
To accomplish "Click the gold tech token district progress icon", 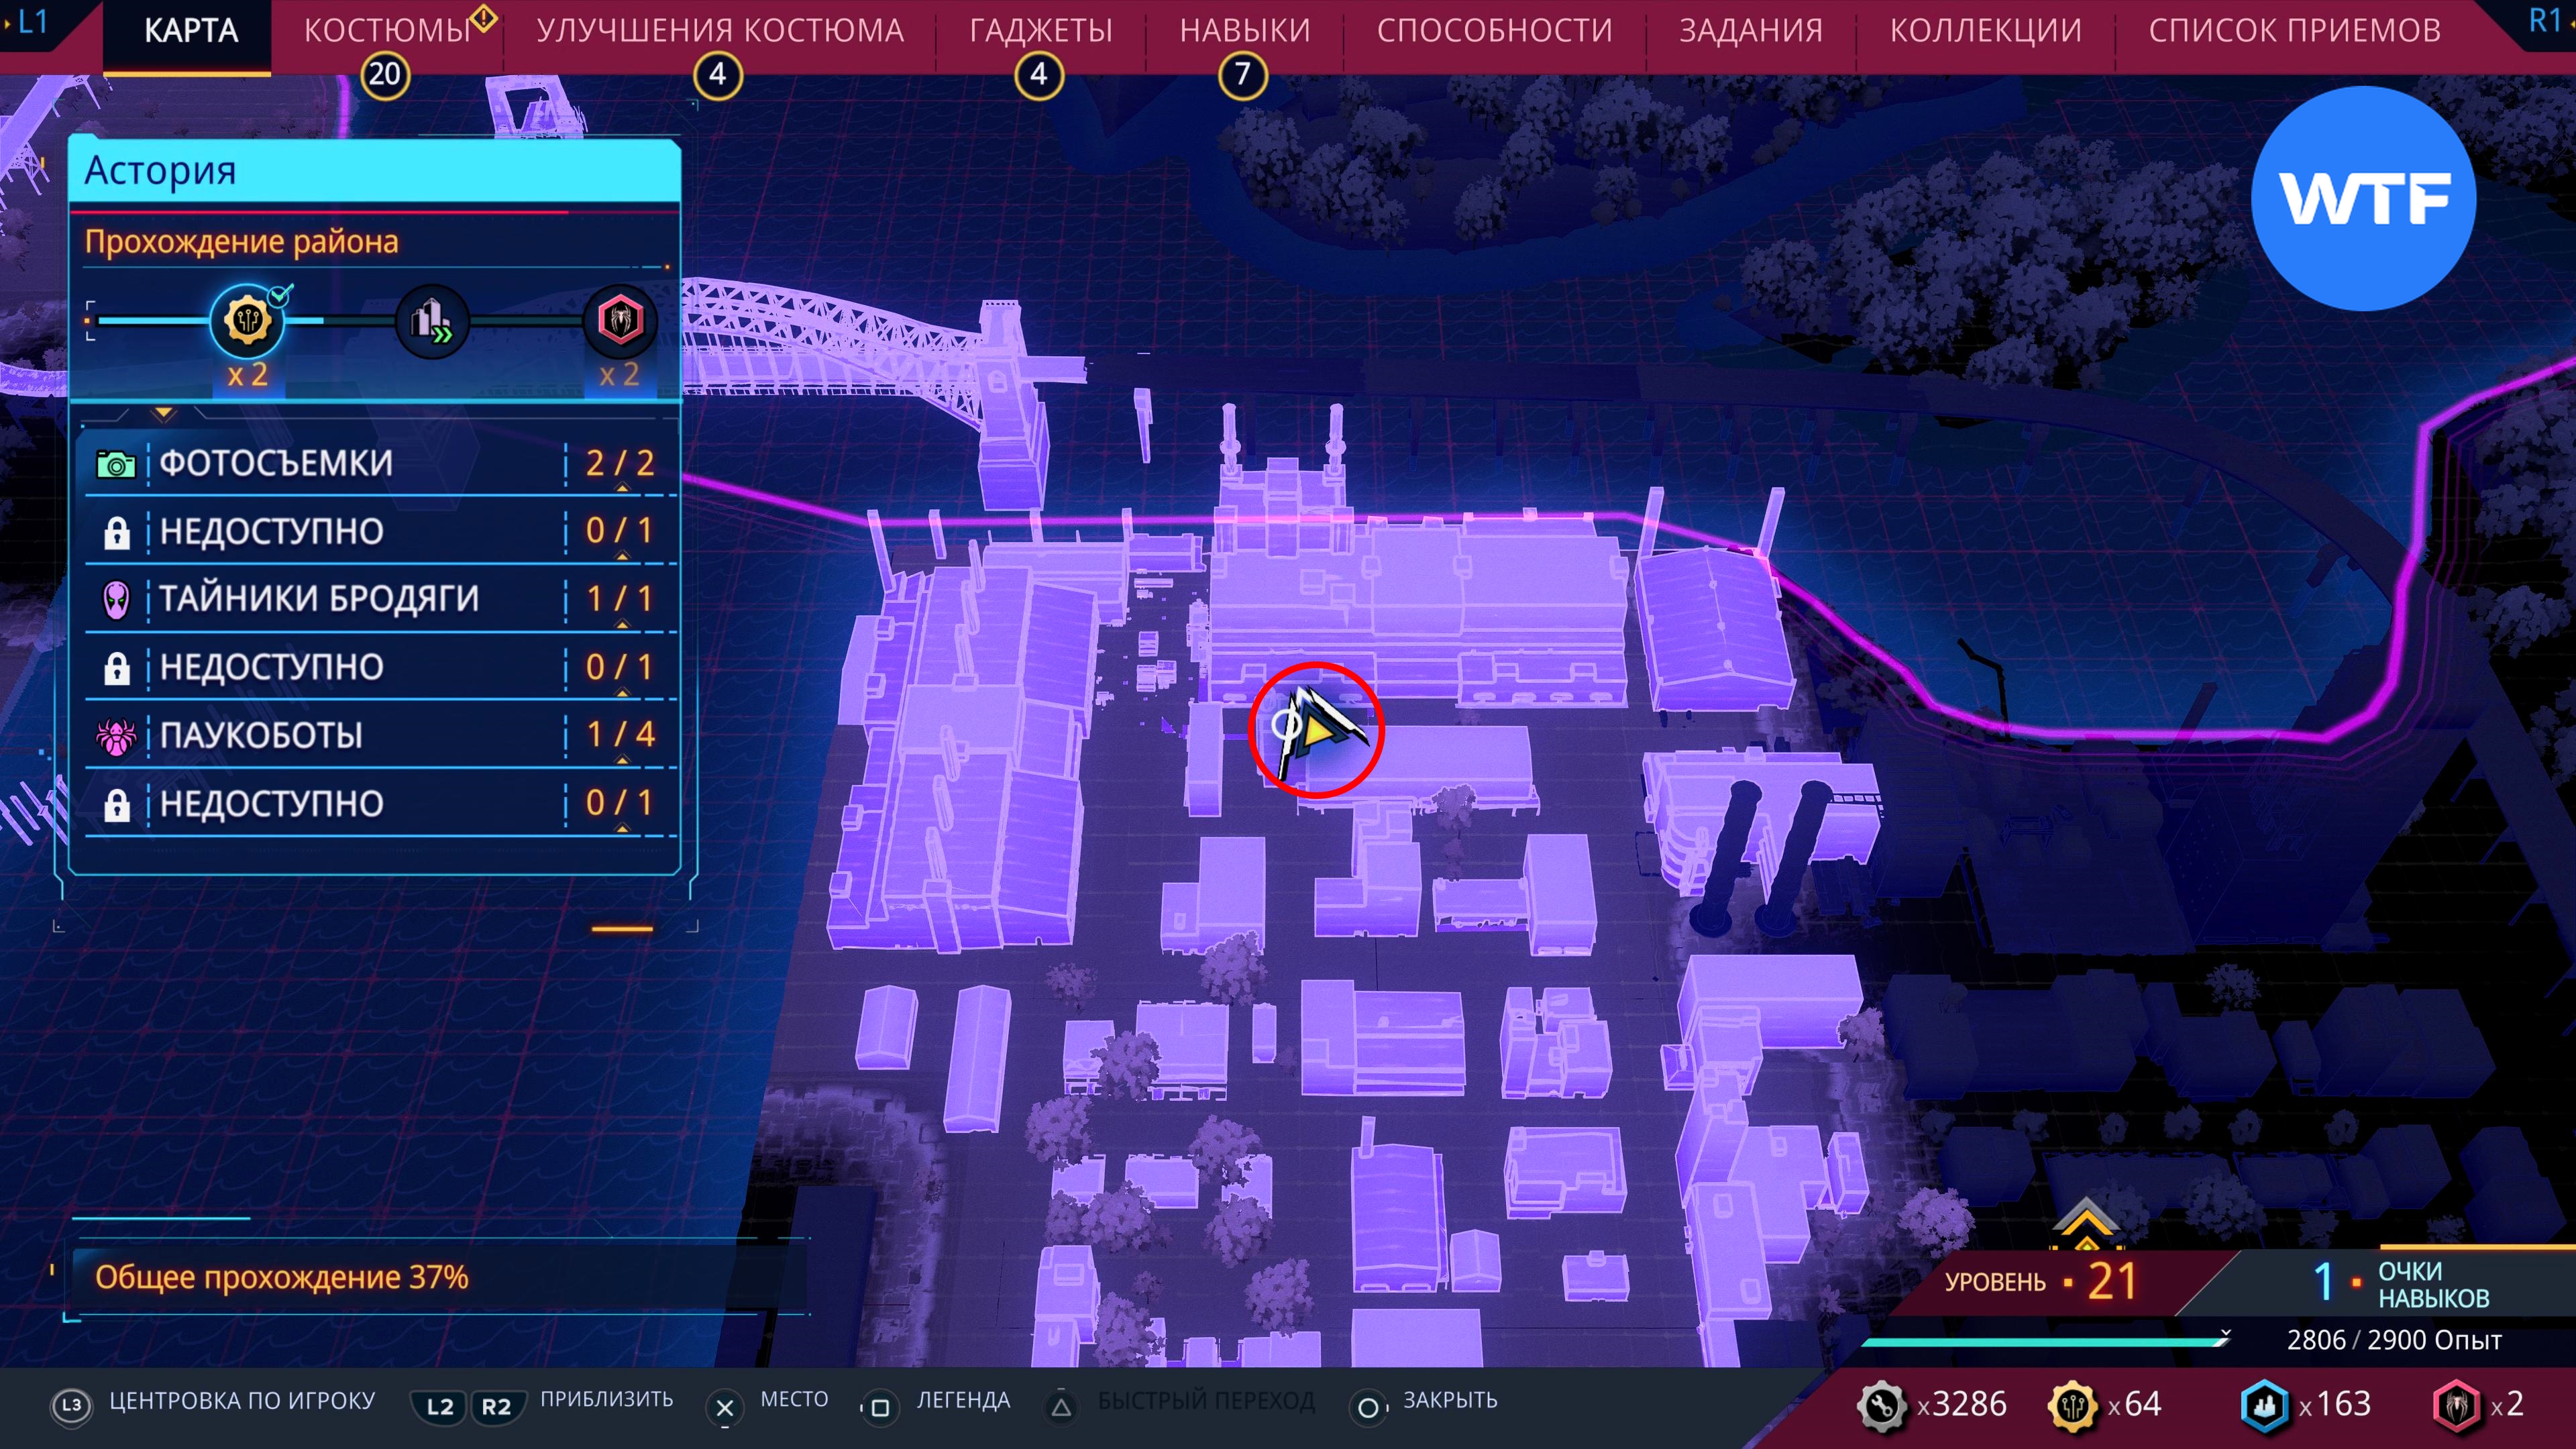I will [x=247, y=321].
